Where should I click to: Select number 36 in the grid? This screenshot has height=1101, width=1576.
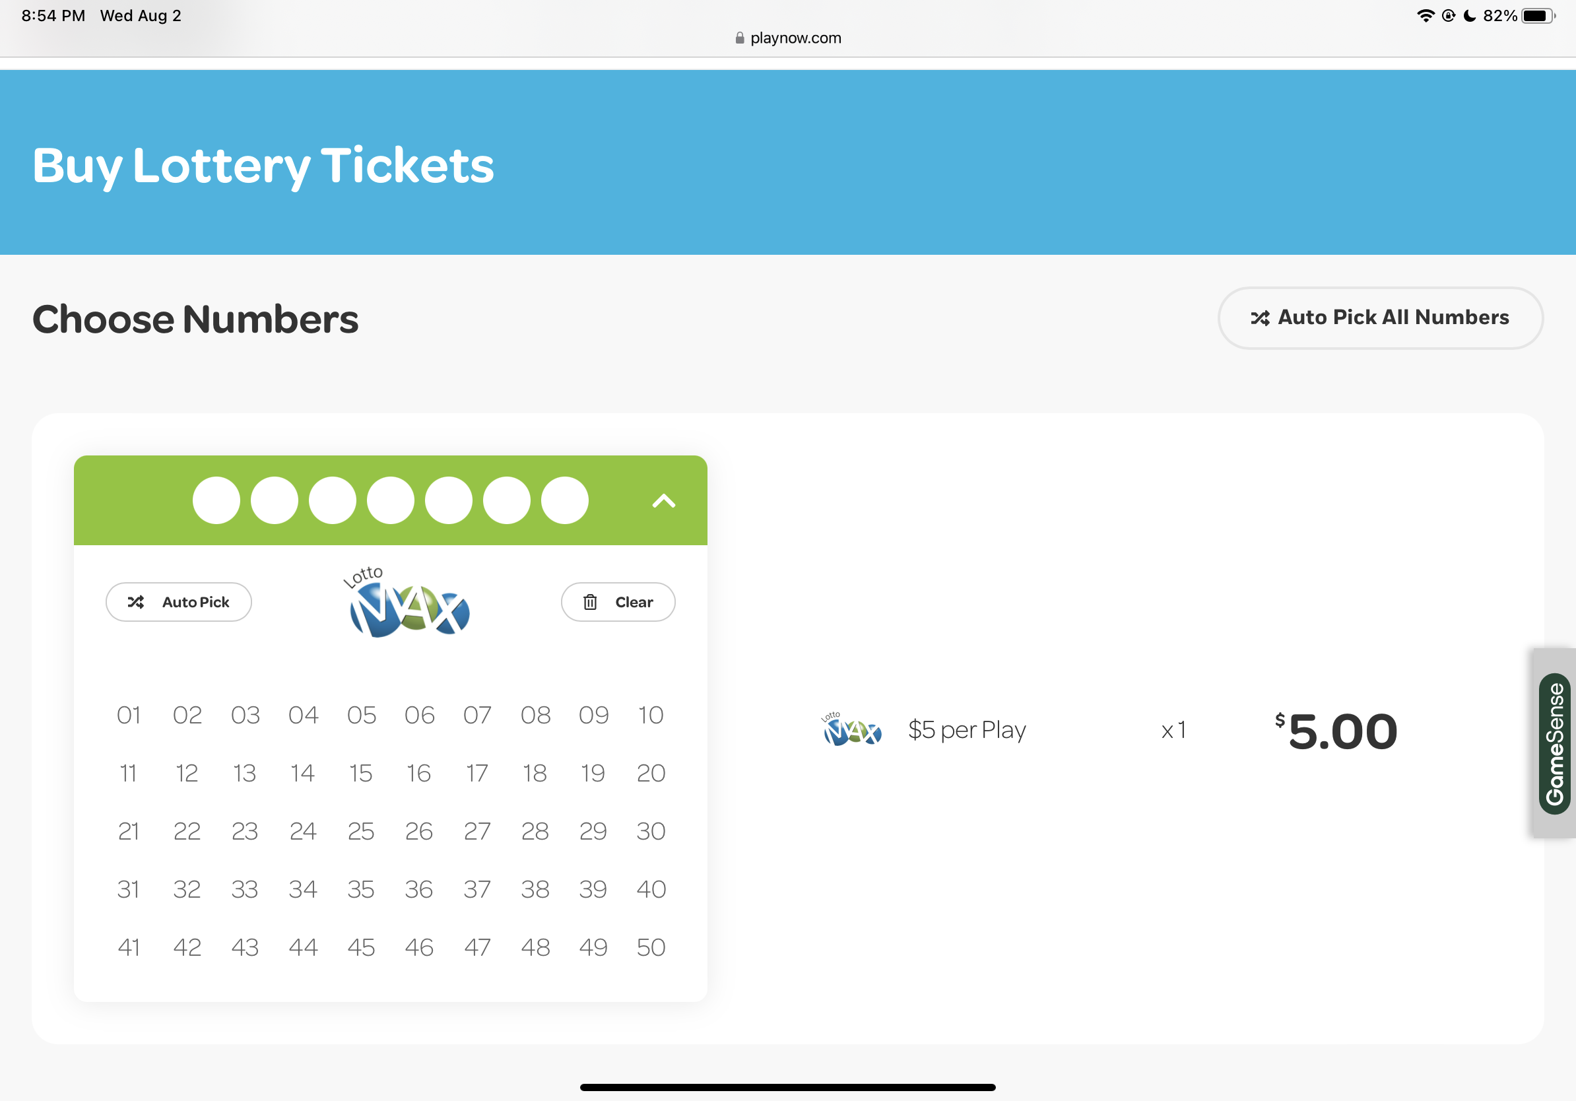coord(418,890)
